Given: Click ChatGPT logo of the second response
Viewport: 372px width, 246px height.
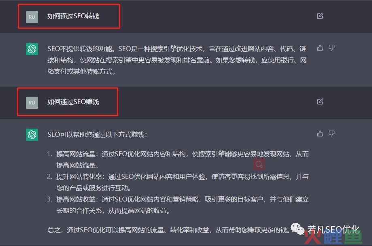Looking at the screenshot, I should (32, 135).
